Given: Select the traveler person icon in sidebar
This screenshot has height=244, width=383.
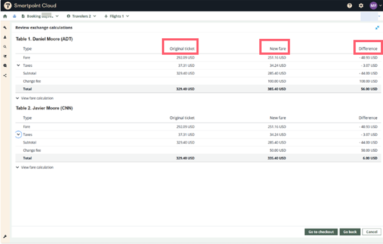Looking at the screenshot, I should (5, 37).
